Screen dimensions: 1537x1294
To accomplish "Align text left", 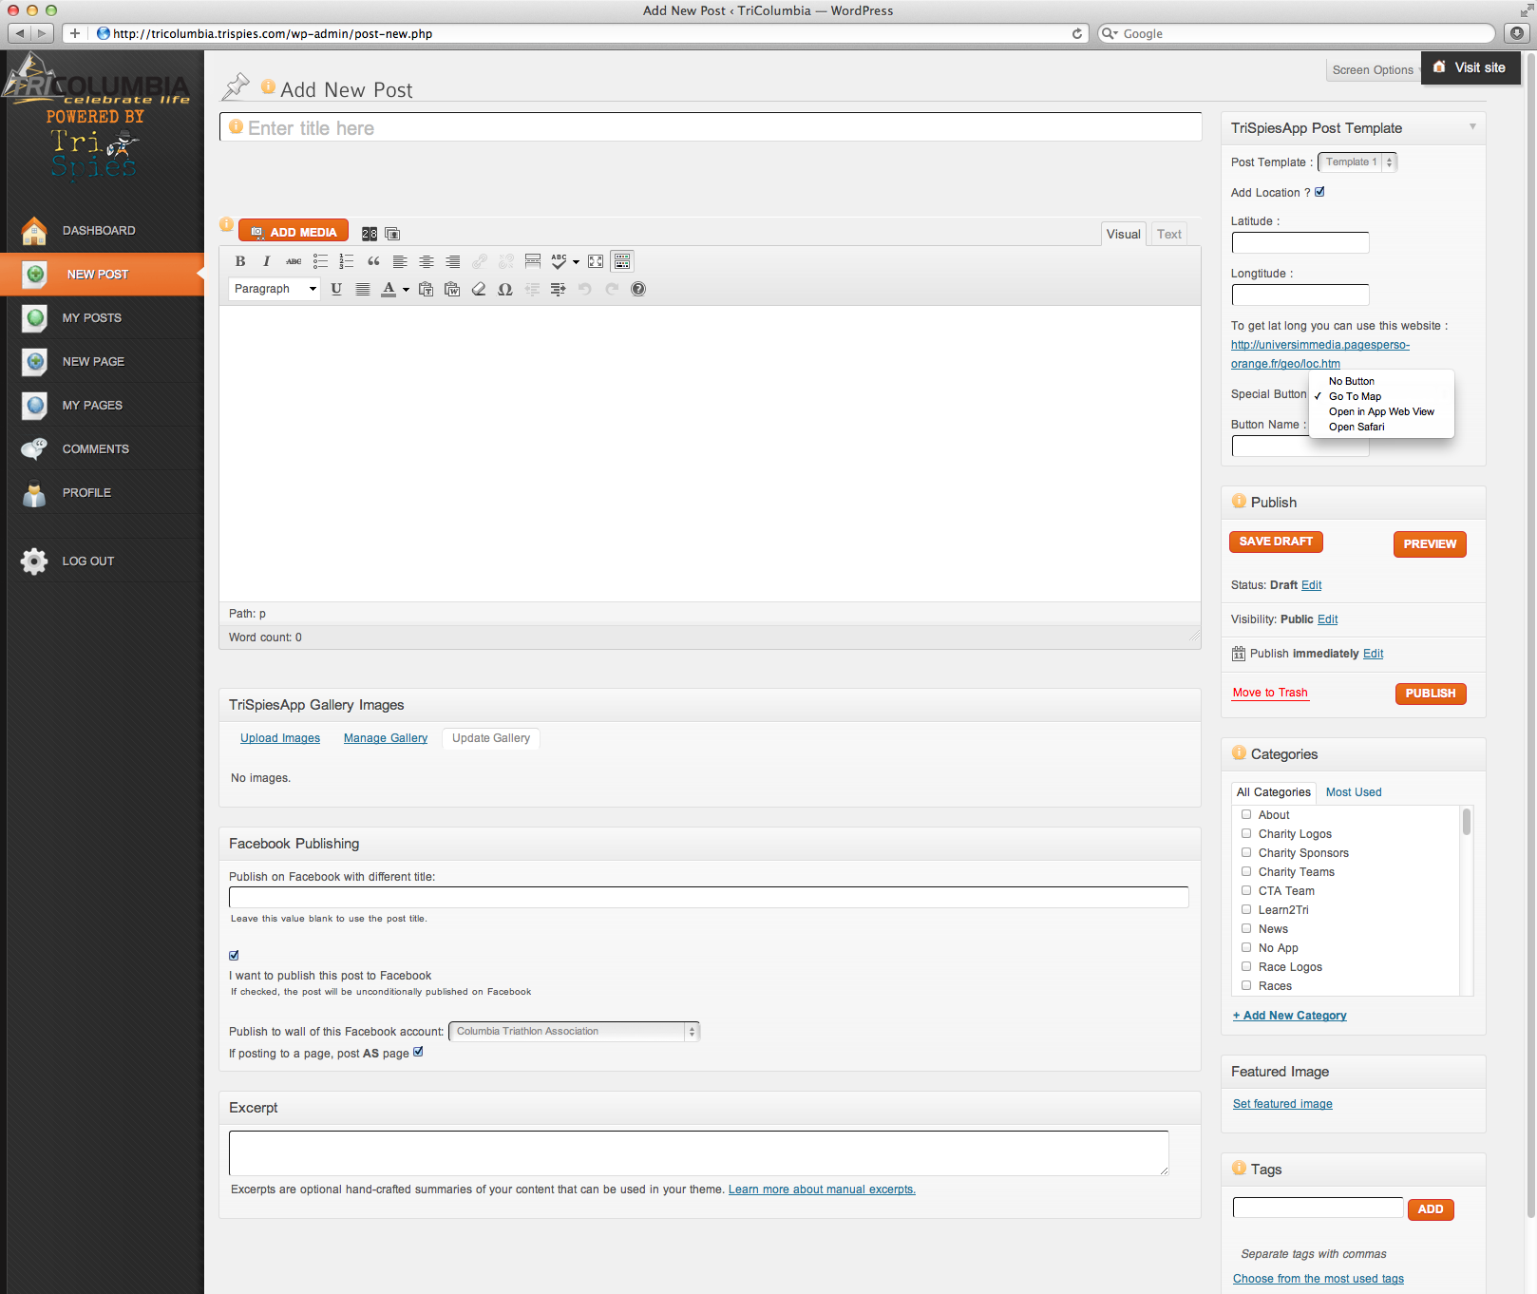I will click(400, 261).
